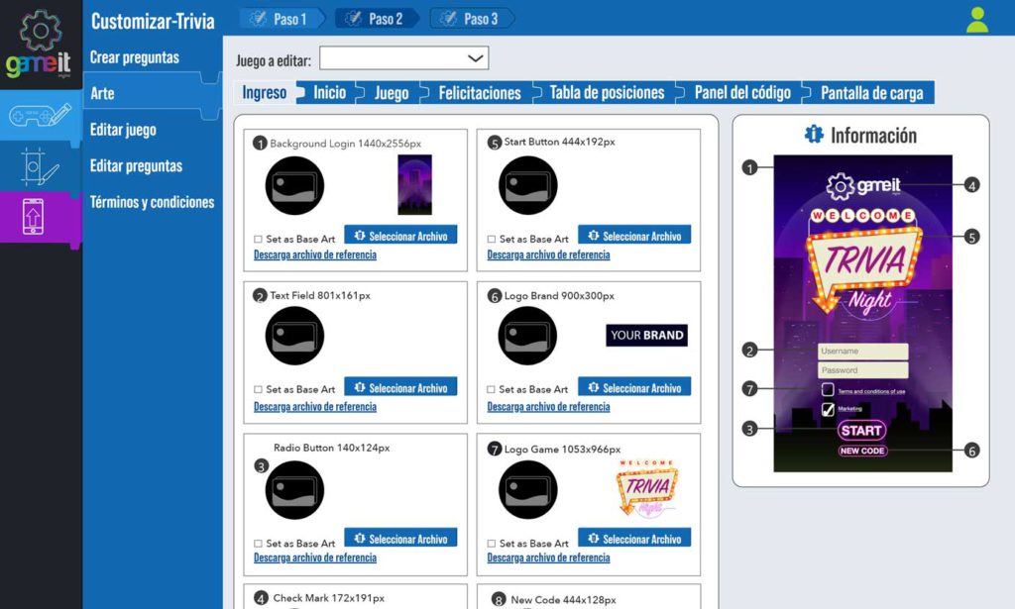The image size is (1015, 609).
Task: Check Set as Base Art for Logo Brand
Action: pyautogui.click(x=493, y=389)
